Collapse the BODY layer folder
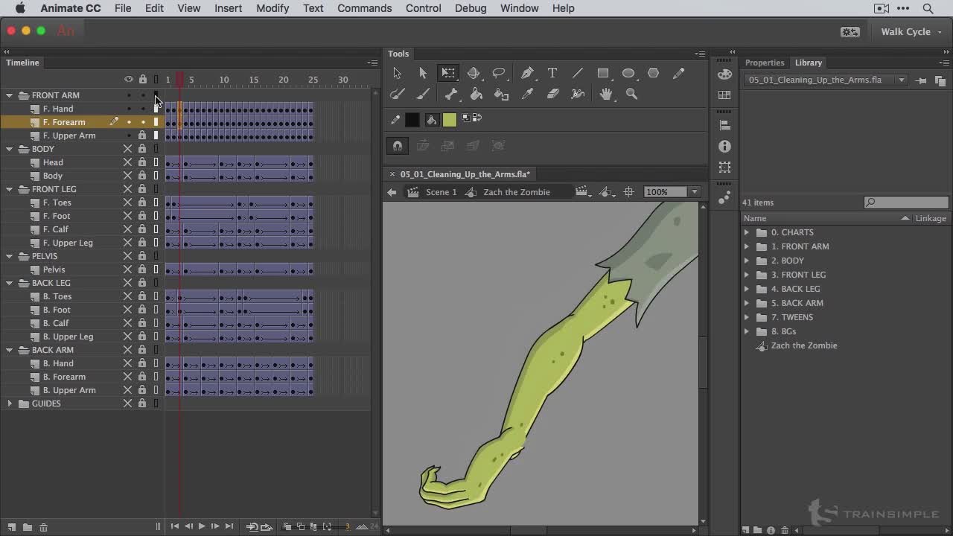The width and height of the screenshot is (953, 536). point(10,149)
